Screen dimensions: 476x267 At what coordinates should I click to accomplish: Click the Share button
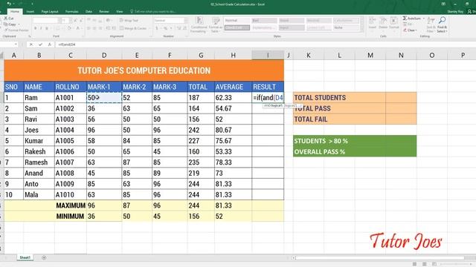click(472, 12)
